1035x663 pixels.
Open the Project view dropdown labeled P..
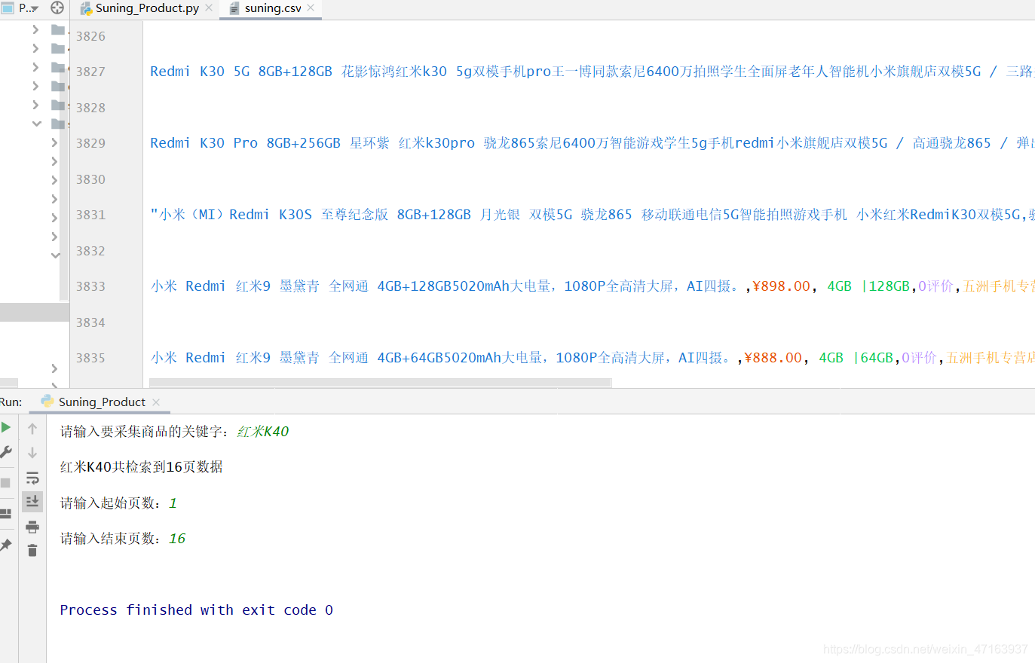pyautogui.click(x=29, y=8)
